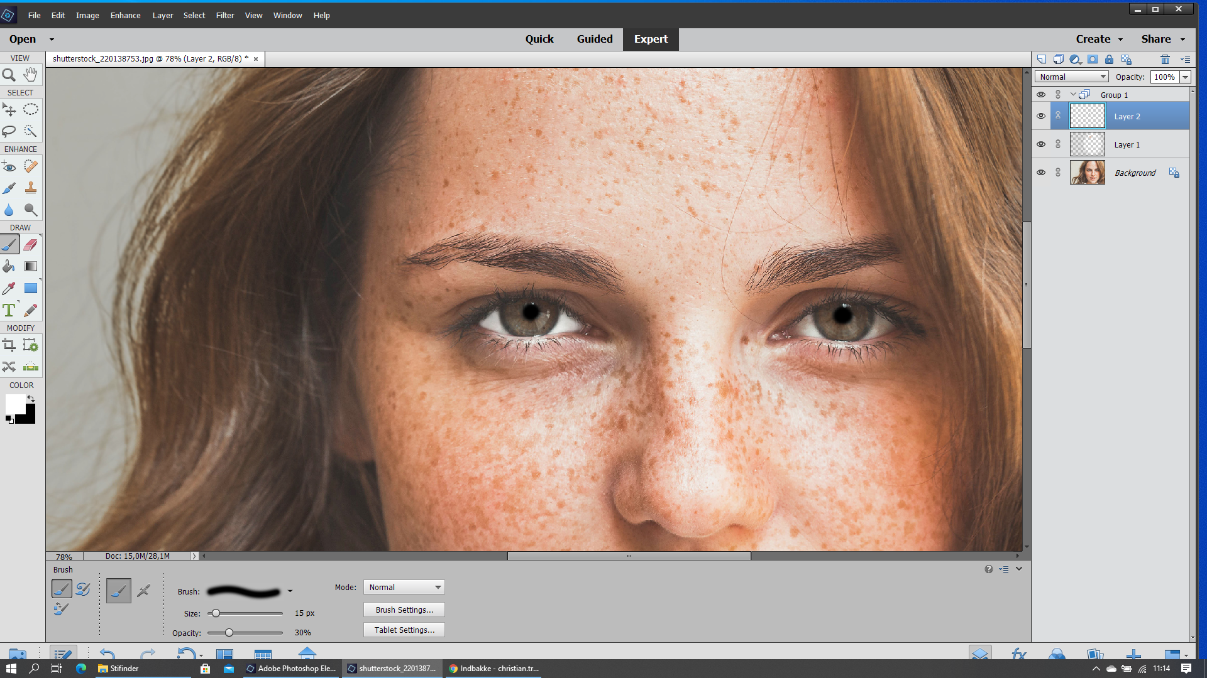This screenshot has width=1207, height=678.
Task: Toggle visibility of Layer 1
Action: tap(1042, 144)
